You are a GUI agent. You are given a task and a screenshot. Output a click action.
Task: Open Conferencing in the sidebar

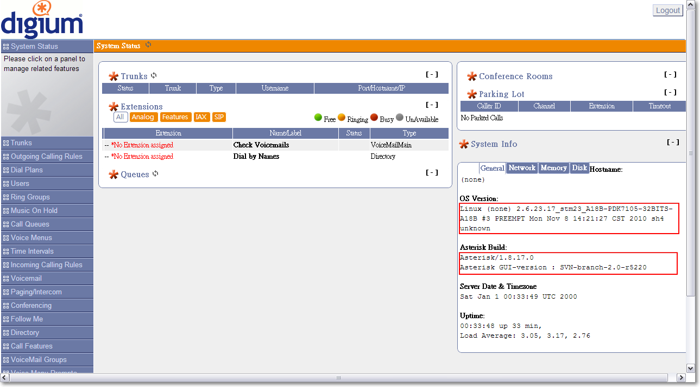(47, 305)
